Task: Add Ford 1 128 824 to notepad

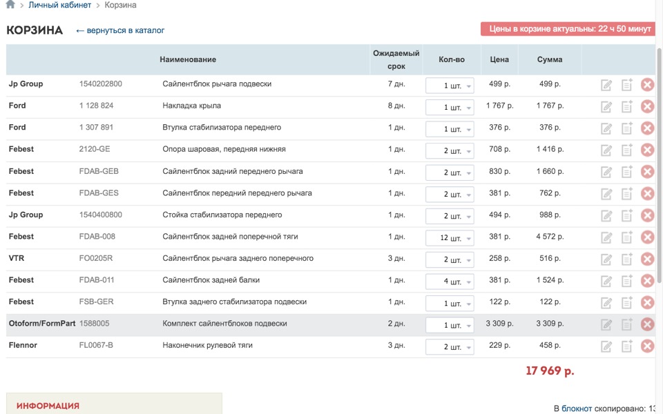Action: coord(626,106)
